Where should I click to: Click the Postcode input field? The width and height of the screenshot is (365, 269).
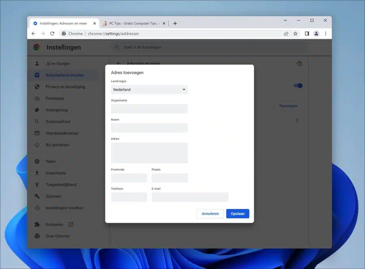click(129, 178)
